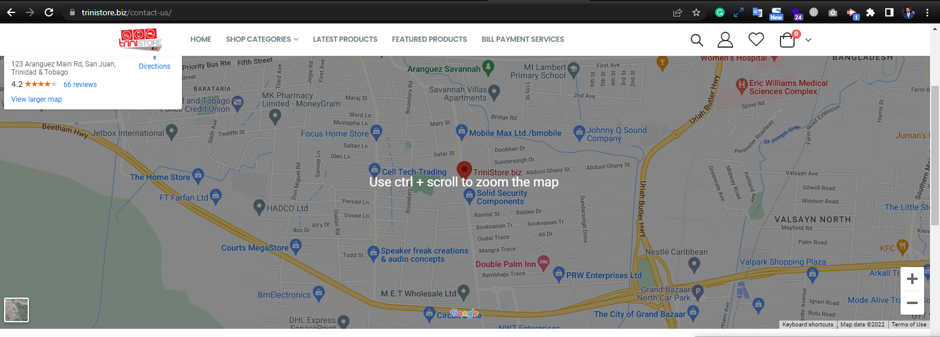Image resolution: width=940 pixels, height=337 pixels.
Task: Click the Directions link on map card
Action: [154, 66]
